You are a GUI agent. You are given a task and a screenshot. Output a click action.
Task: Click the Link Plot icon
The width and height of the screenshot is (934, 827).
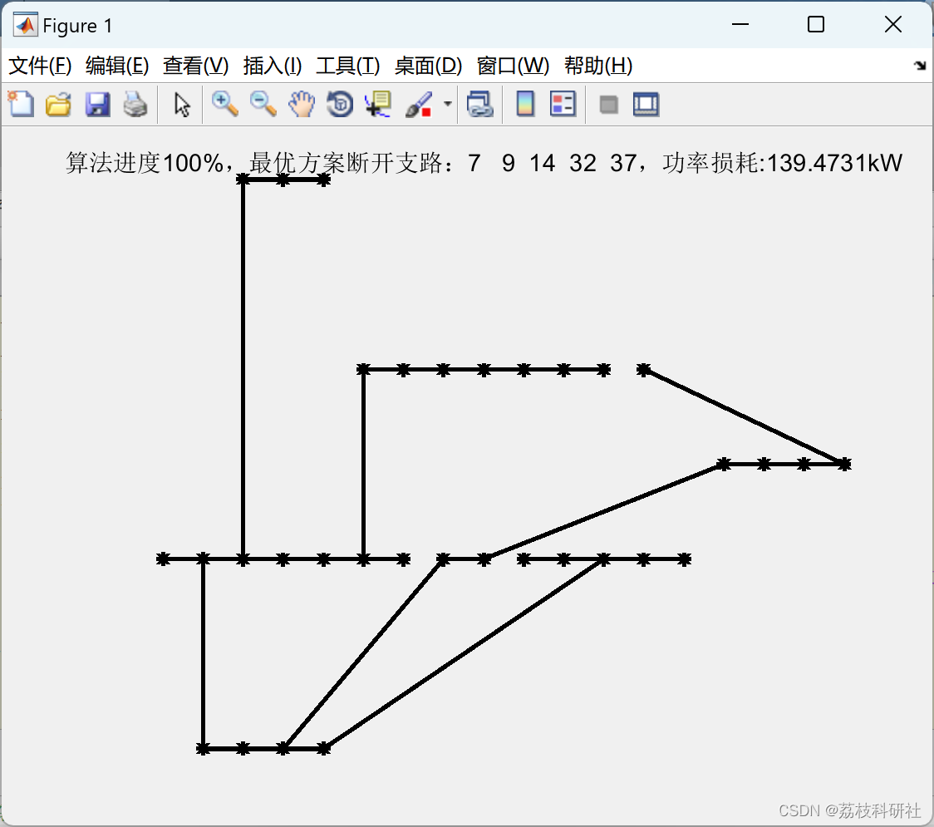point(480,104)
